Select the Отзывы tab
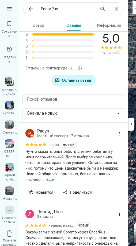Image resolution: width=136 pixels, height=246 pixels. [x=74, y=25]
